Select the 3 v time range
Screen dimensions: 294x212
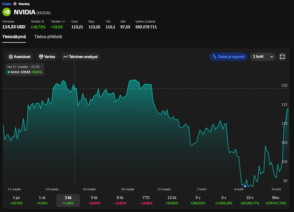[x=198, y=200]
